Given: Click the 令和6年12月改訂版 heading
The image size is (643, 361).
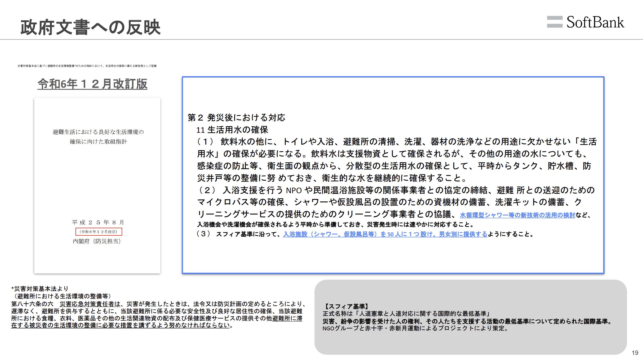Looking at the screenshot, I should (92, 84).
